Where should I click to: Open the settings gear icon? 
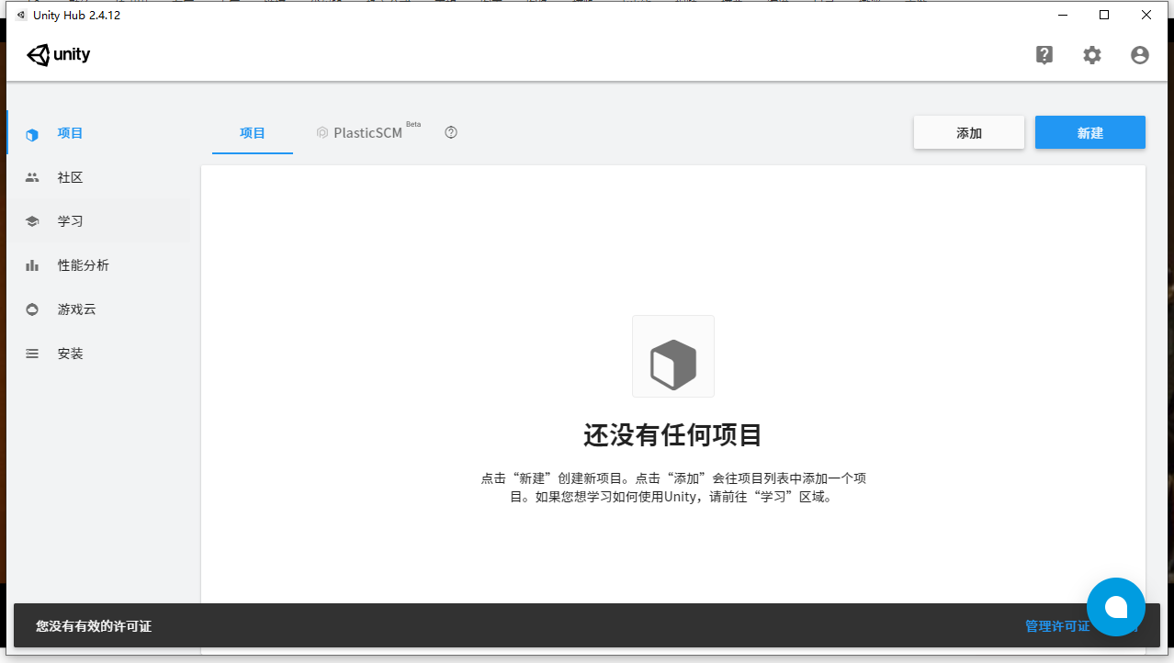(x=1092, y=55)
